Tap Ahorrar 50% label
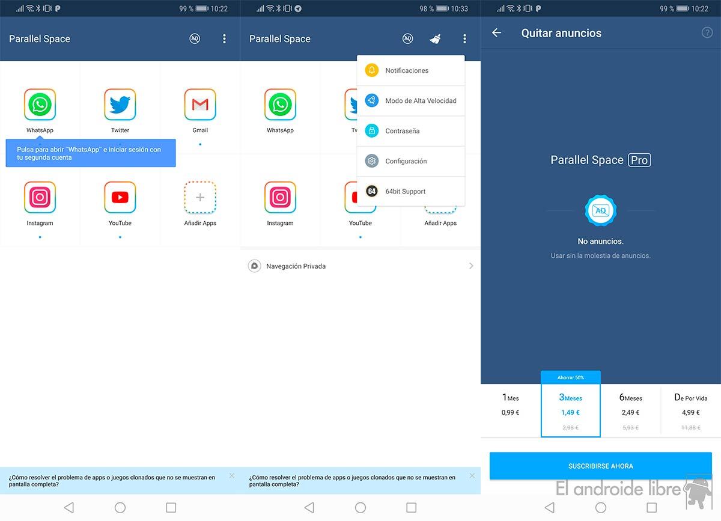Viewport: 721px width, 521px height. tap(571, 377)
